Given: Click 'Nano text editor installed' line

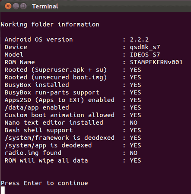Looking at the screenshot, I should [71, 123].
